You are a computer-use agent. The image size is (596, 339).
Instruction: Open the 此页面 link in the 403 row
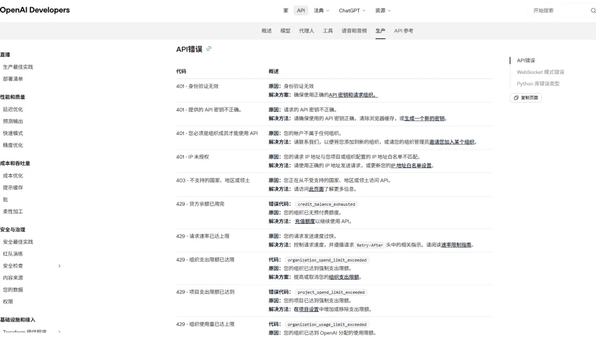coord(316,189)
